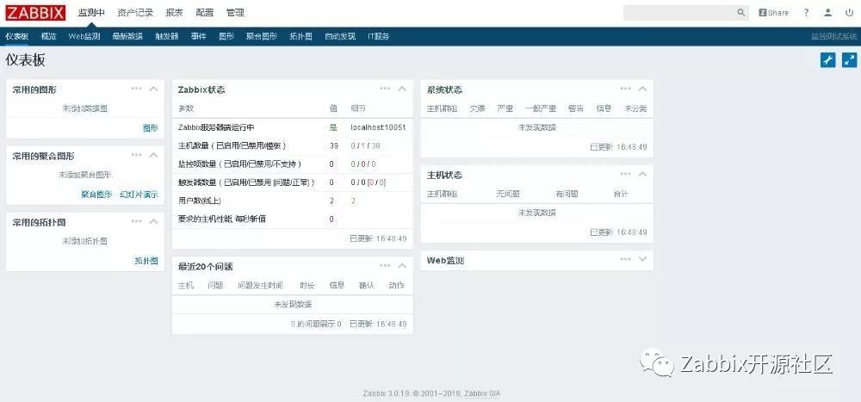Select the Web监测 submenu tab
Screen dimensions: 861x402
coord(84,36)
